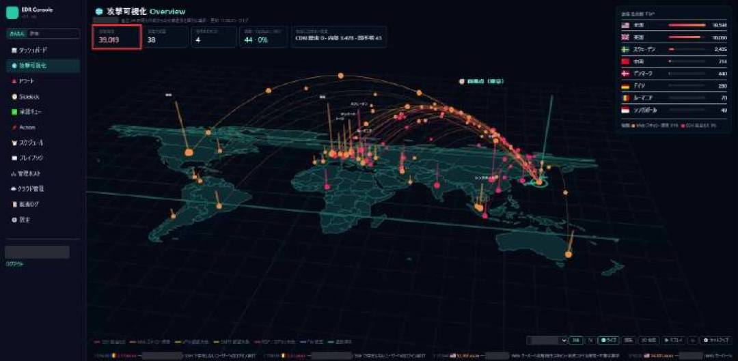Click the orange attack node on Australia
This screenshot has width=738, height=361.
pyautogui.click(x=569, y=255)
